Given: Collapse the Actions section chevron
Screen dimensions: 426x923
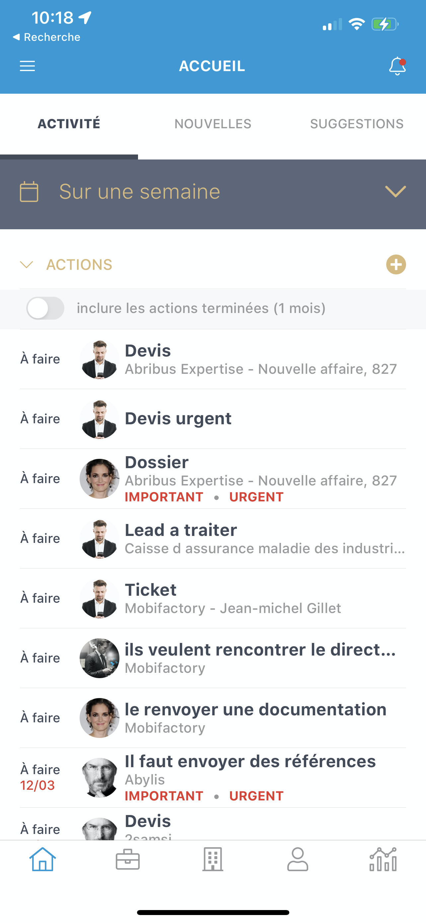Looking at the screenshot, I should (x=27, y=265).
